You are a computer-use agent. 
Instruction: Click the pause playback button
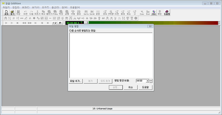[35, 23]
